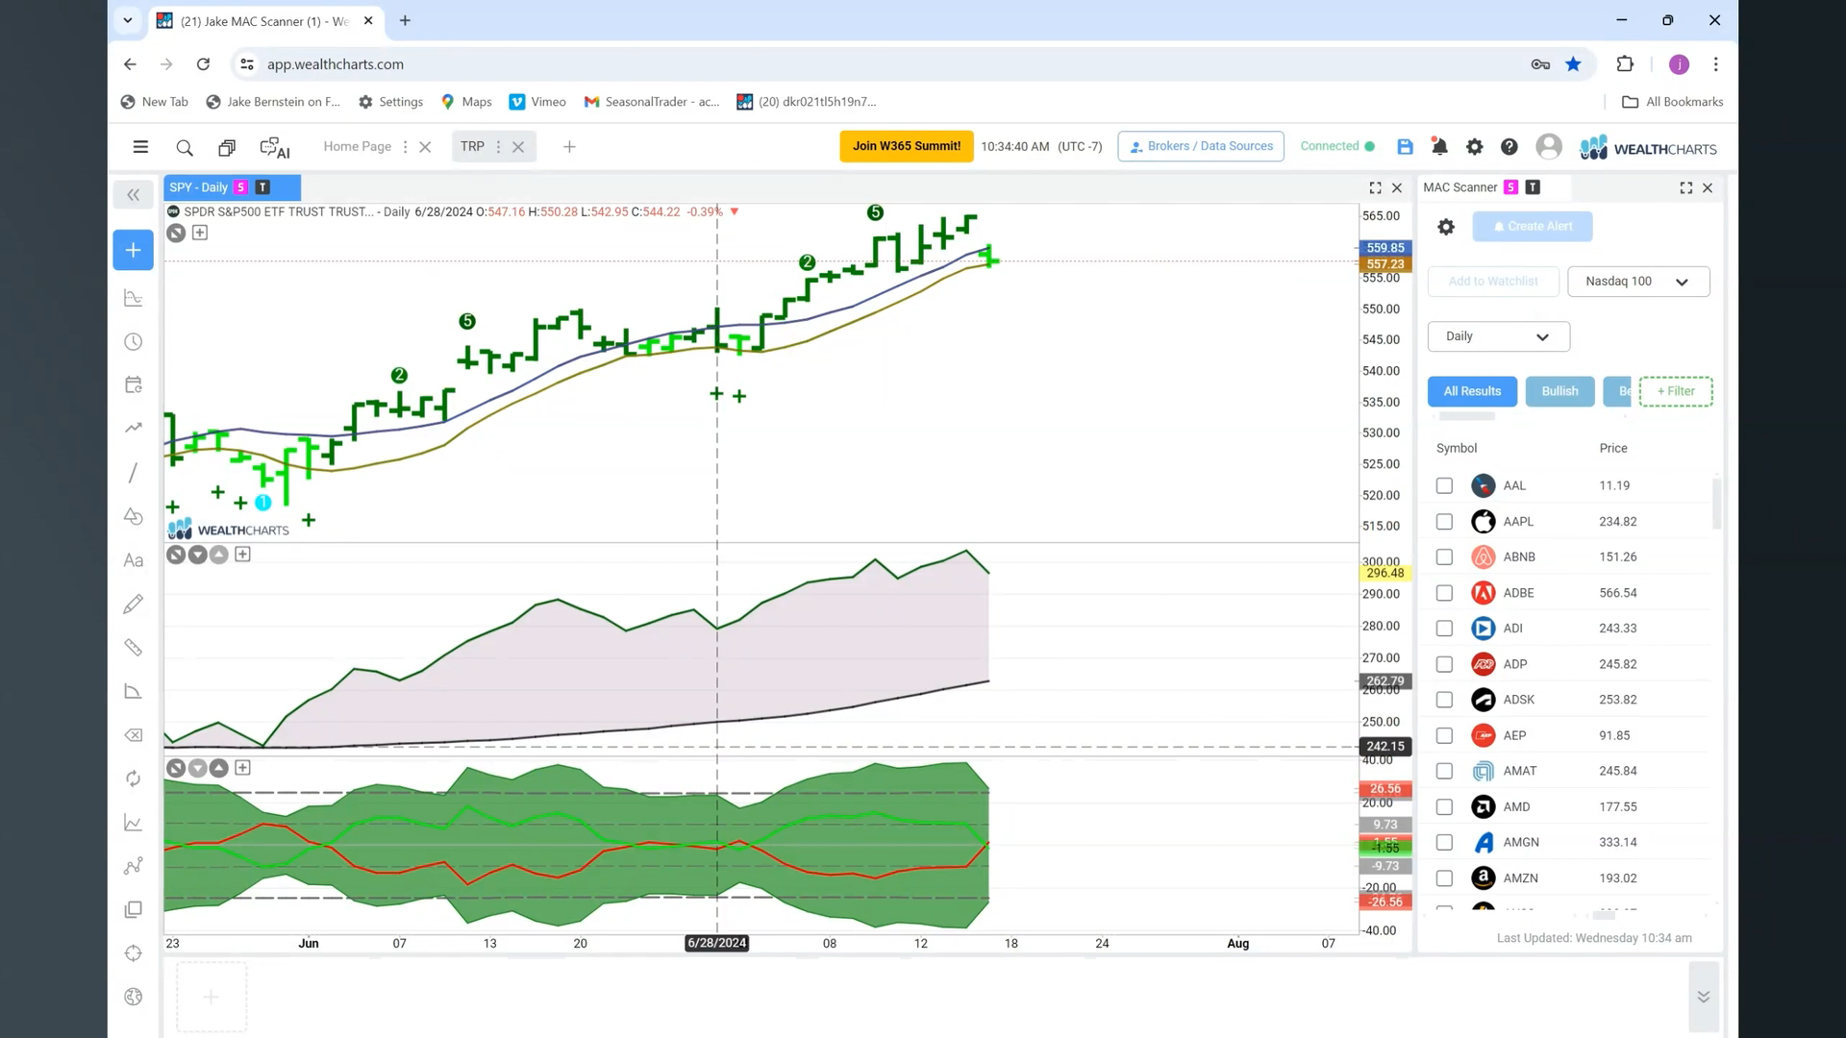Select the SPY - Daily chart tab

tap(232, 187)
